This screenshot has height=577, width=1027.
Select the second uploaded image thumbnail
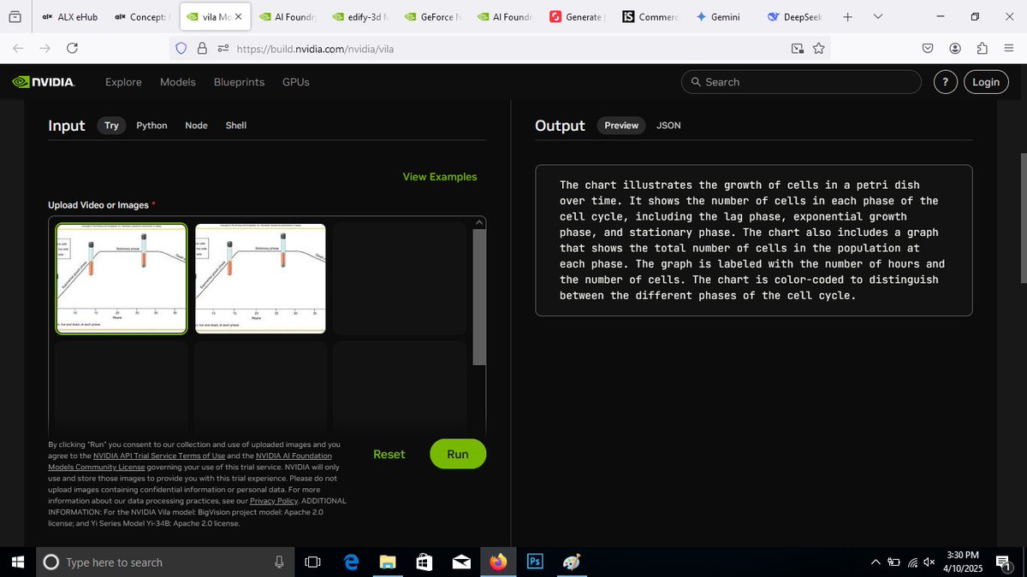pos(259,278)
